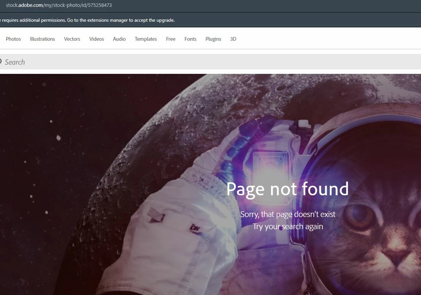
Task: Click the stock.adobe.com URL in address bar
Action: pyautogui.click(x=59, y=5)
